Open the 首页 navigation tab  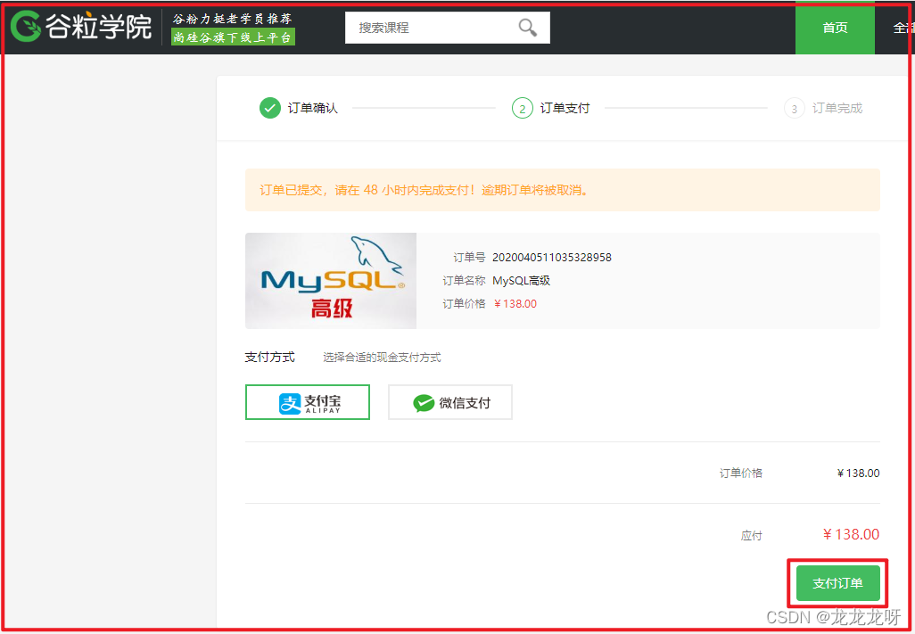point(835,28)
